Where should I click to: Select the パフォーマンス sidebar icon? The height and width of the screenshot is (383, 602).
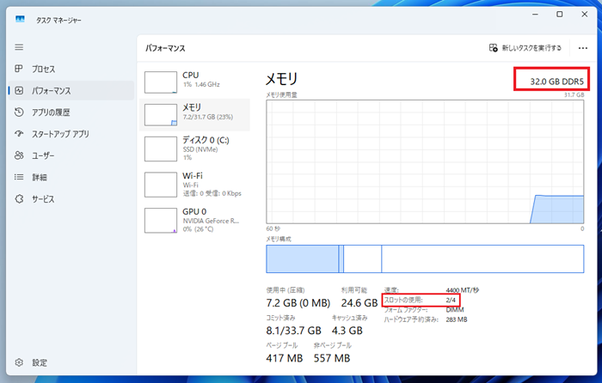click(19, 90)
